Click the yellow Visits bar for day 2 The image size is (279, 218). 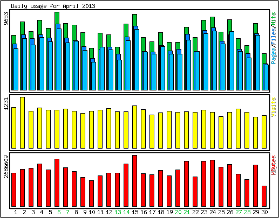(22, 123)
